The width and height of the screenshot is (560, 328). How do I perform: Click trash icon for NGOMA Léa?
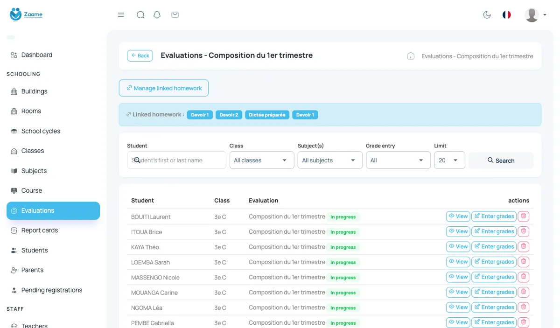coord(524,307)
